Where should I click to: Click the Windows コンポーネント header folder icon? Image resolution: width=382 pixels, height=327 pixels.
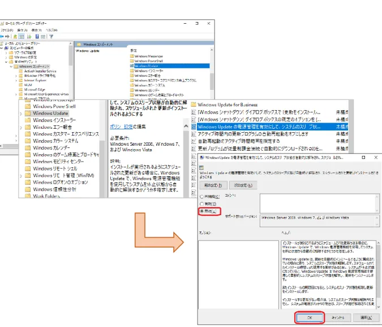pyautogui.click(x=79, y=45)
